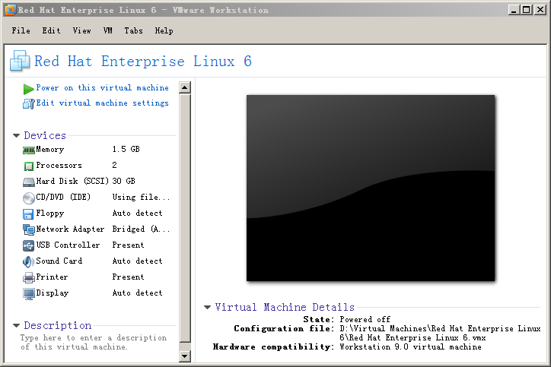The image size is (551, 367).
Task: Close the VMware Workstation window
Action: tap(540, 10)
